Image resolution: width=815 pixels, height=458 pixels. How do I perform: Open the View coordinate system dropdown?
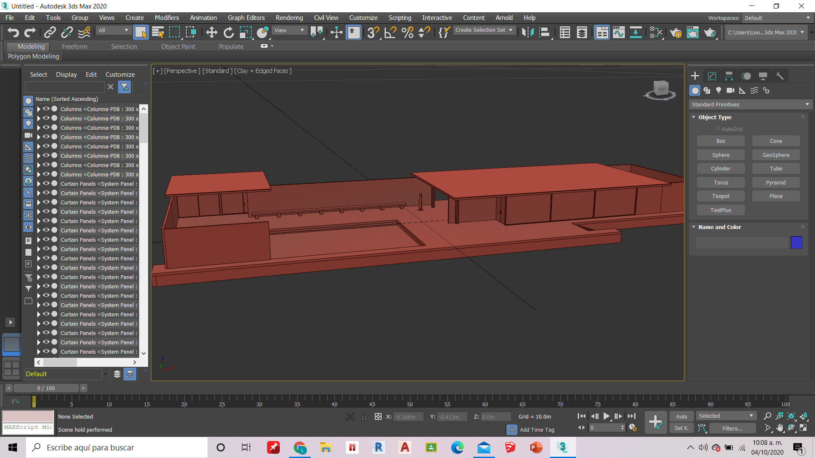[289, 31]
